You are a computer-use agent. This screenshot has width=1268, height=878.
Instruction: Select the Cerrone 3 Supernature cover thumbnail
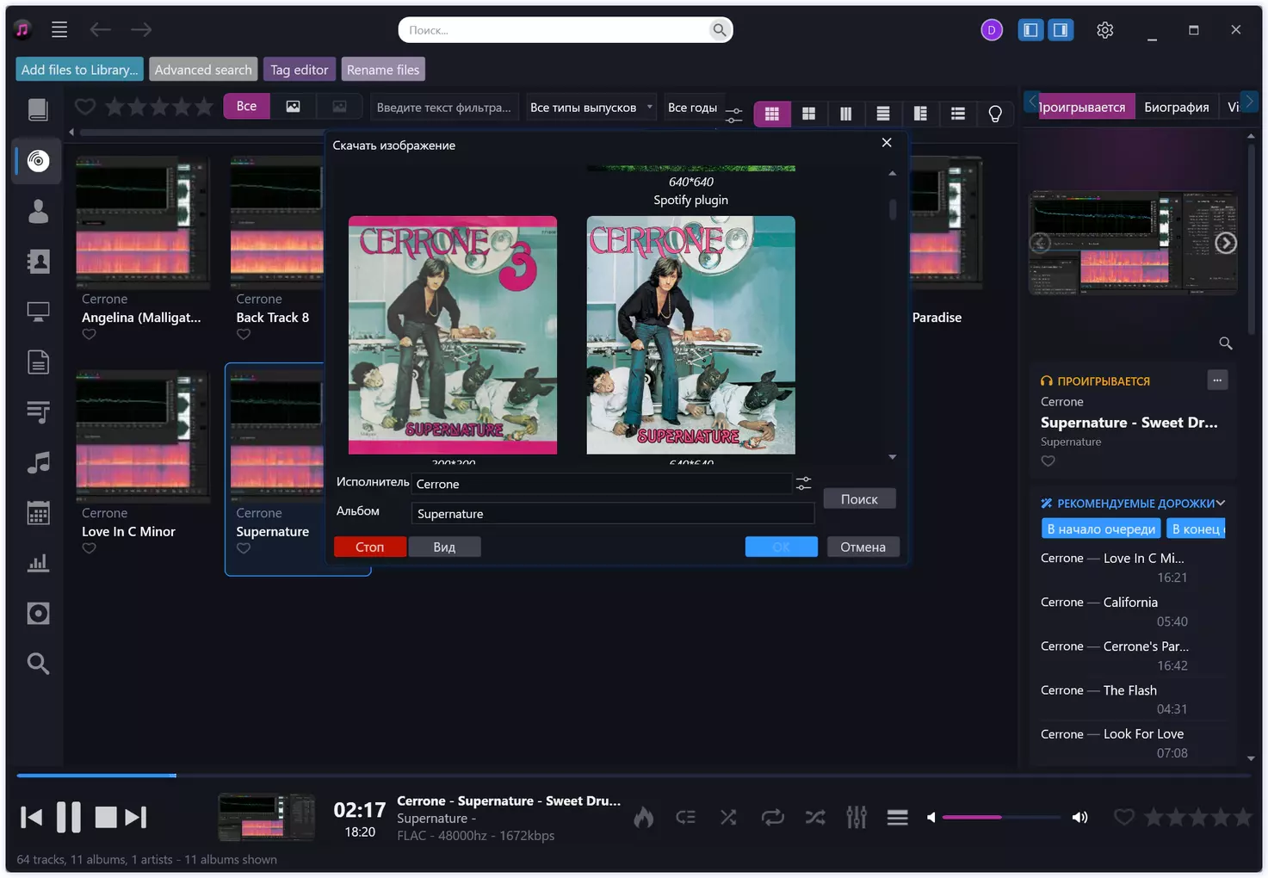453,335
